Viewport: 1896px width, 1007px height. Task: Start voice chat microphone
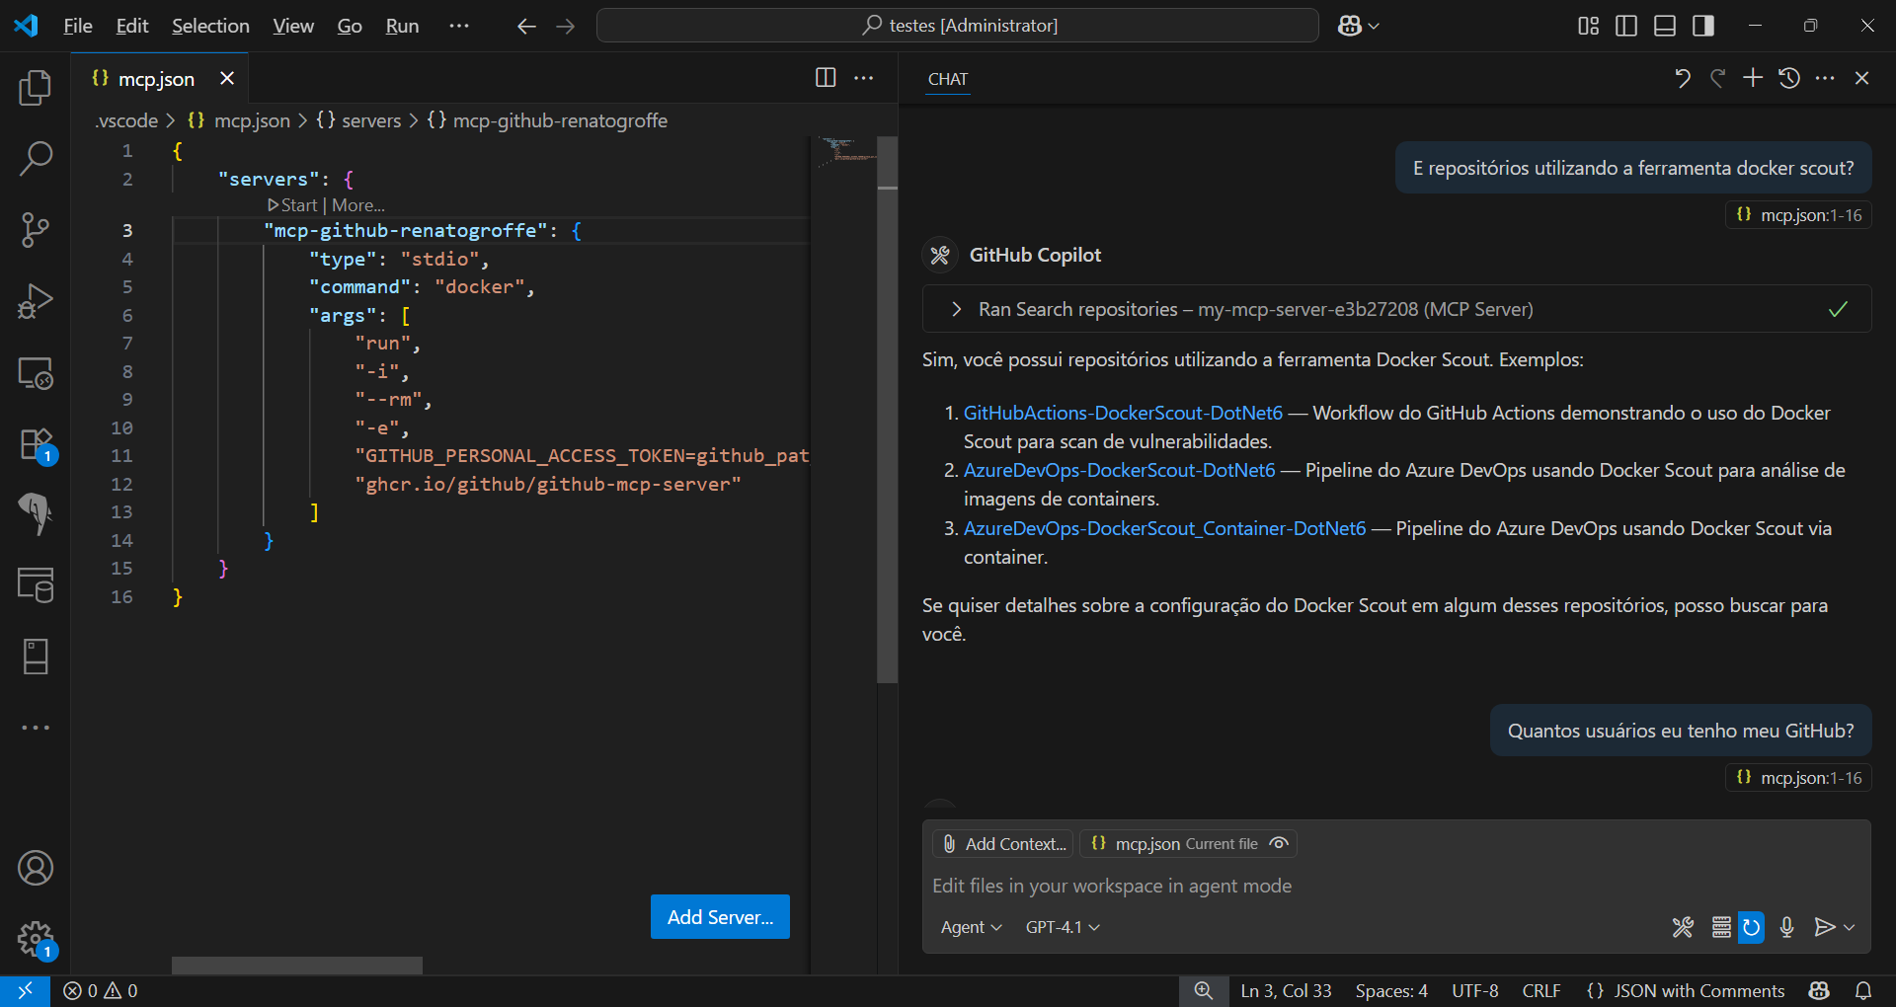(x=1786, y=927)
